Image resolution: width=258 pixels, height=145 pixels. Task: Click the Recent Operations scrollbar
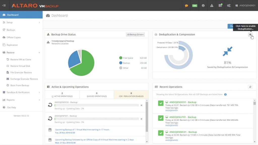(254, 103)
